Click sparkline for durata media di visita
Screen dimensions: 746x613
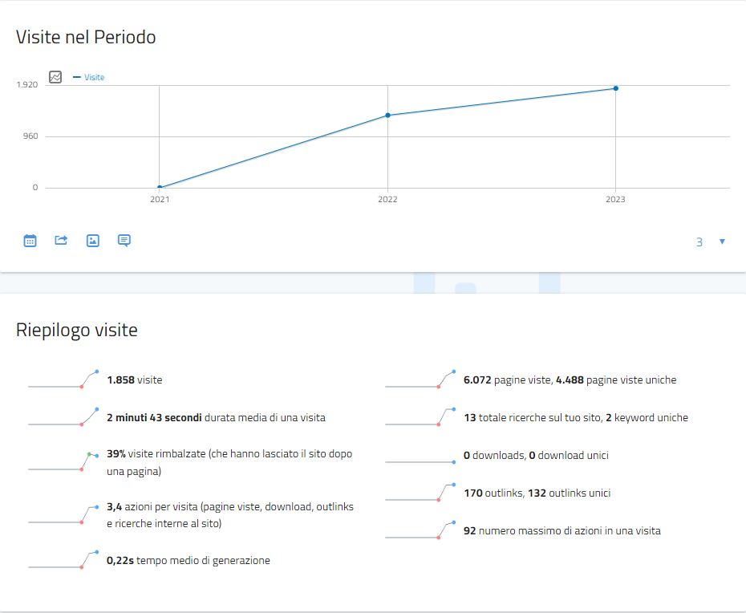63,417
